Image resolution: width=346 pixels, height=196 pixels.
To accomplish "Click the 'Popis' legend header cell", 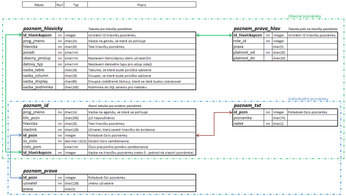I will tap(142, 5).
